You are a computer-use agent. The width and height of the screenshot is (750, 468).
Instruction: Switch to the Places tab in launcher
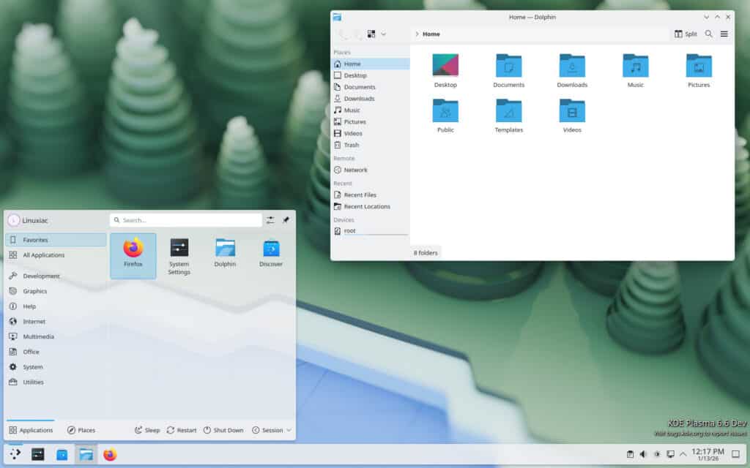click(x=81, y=430)
